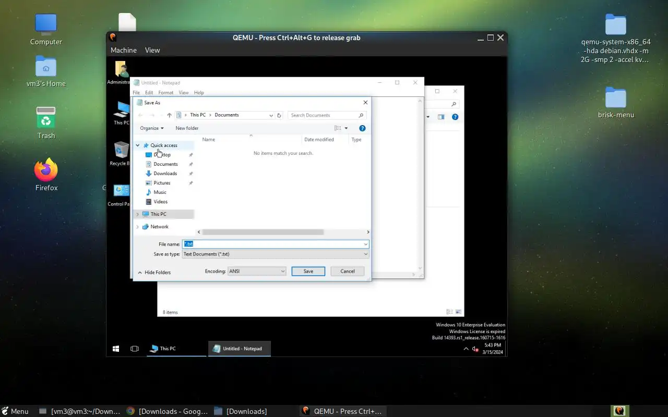Image resolution: width=668 pixels, height=417 pixels.
Task: Click the Documents breadcrumb in address bar
Action: [x=226, y=115]
